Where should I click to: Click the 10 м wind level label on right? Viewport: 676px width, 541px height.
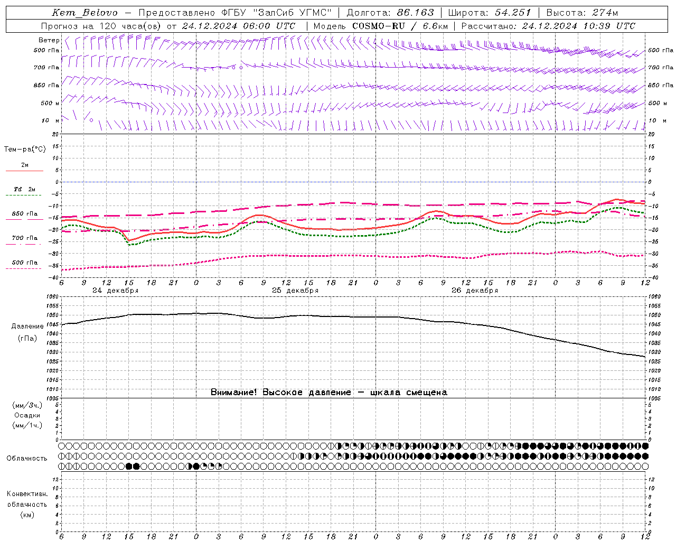pyautogui.click(x=658, y=120)
